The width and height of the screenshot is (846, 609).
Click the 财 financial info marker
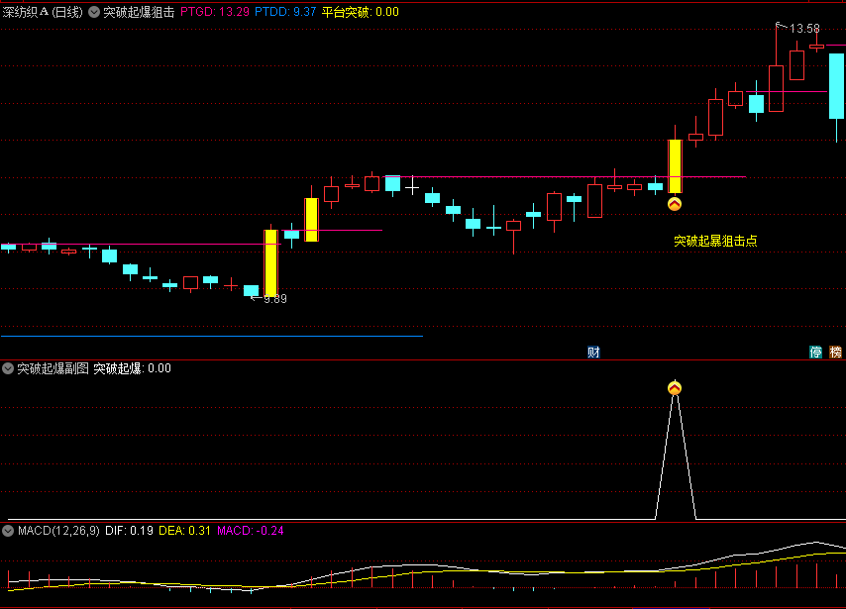pyautogui.click(x=593, y=353)
